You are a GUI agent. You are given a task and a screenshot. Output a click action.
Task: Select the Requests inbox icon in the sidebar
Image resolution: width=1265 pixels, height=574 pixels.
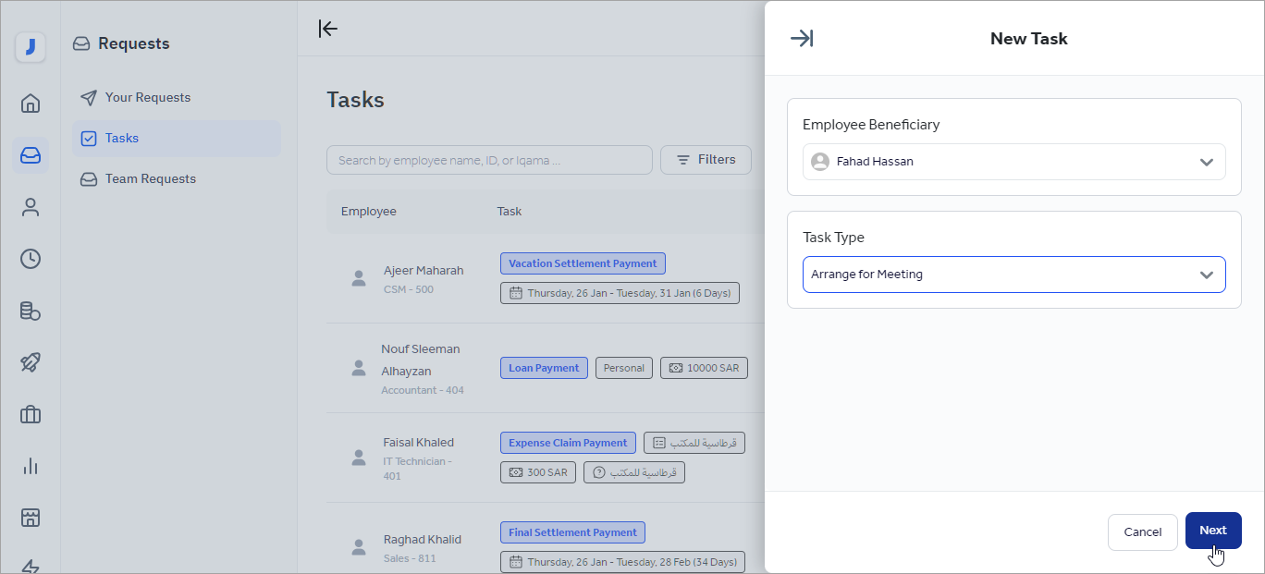[x=31, y=155]
